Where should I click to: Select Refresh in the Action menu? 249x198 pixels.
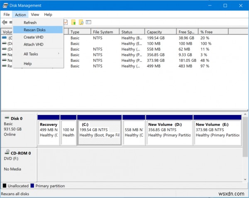pos(30,22)
